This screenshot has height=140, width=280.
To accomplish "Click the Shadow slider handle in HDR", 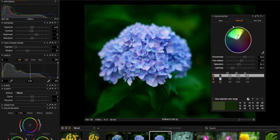I will 27,51.
